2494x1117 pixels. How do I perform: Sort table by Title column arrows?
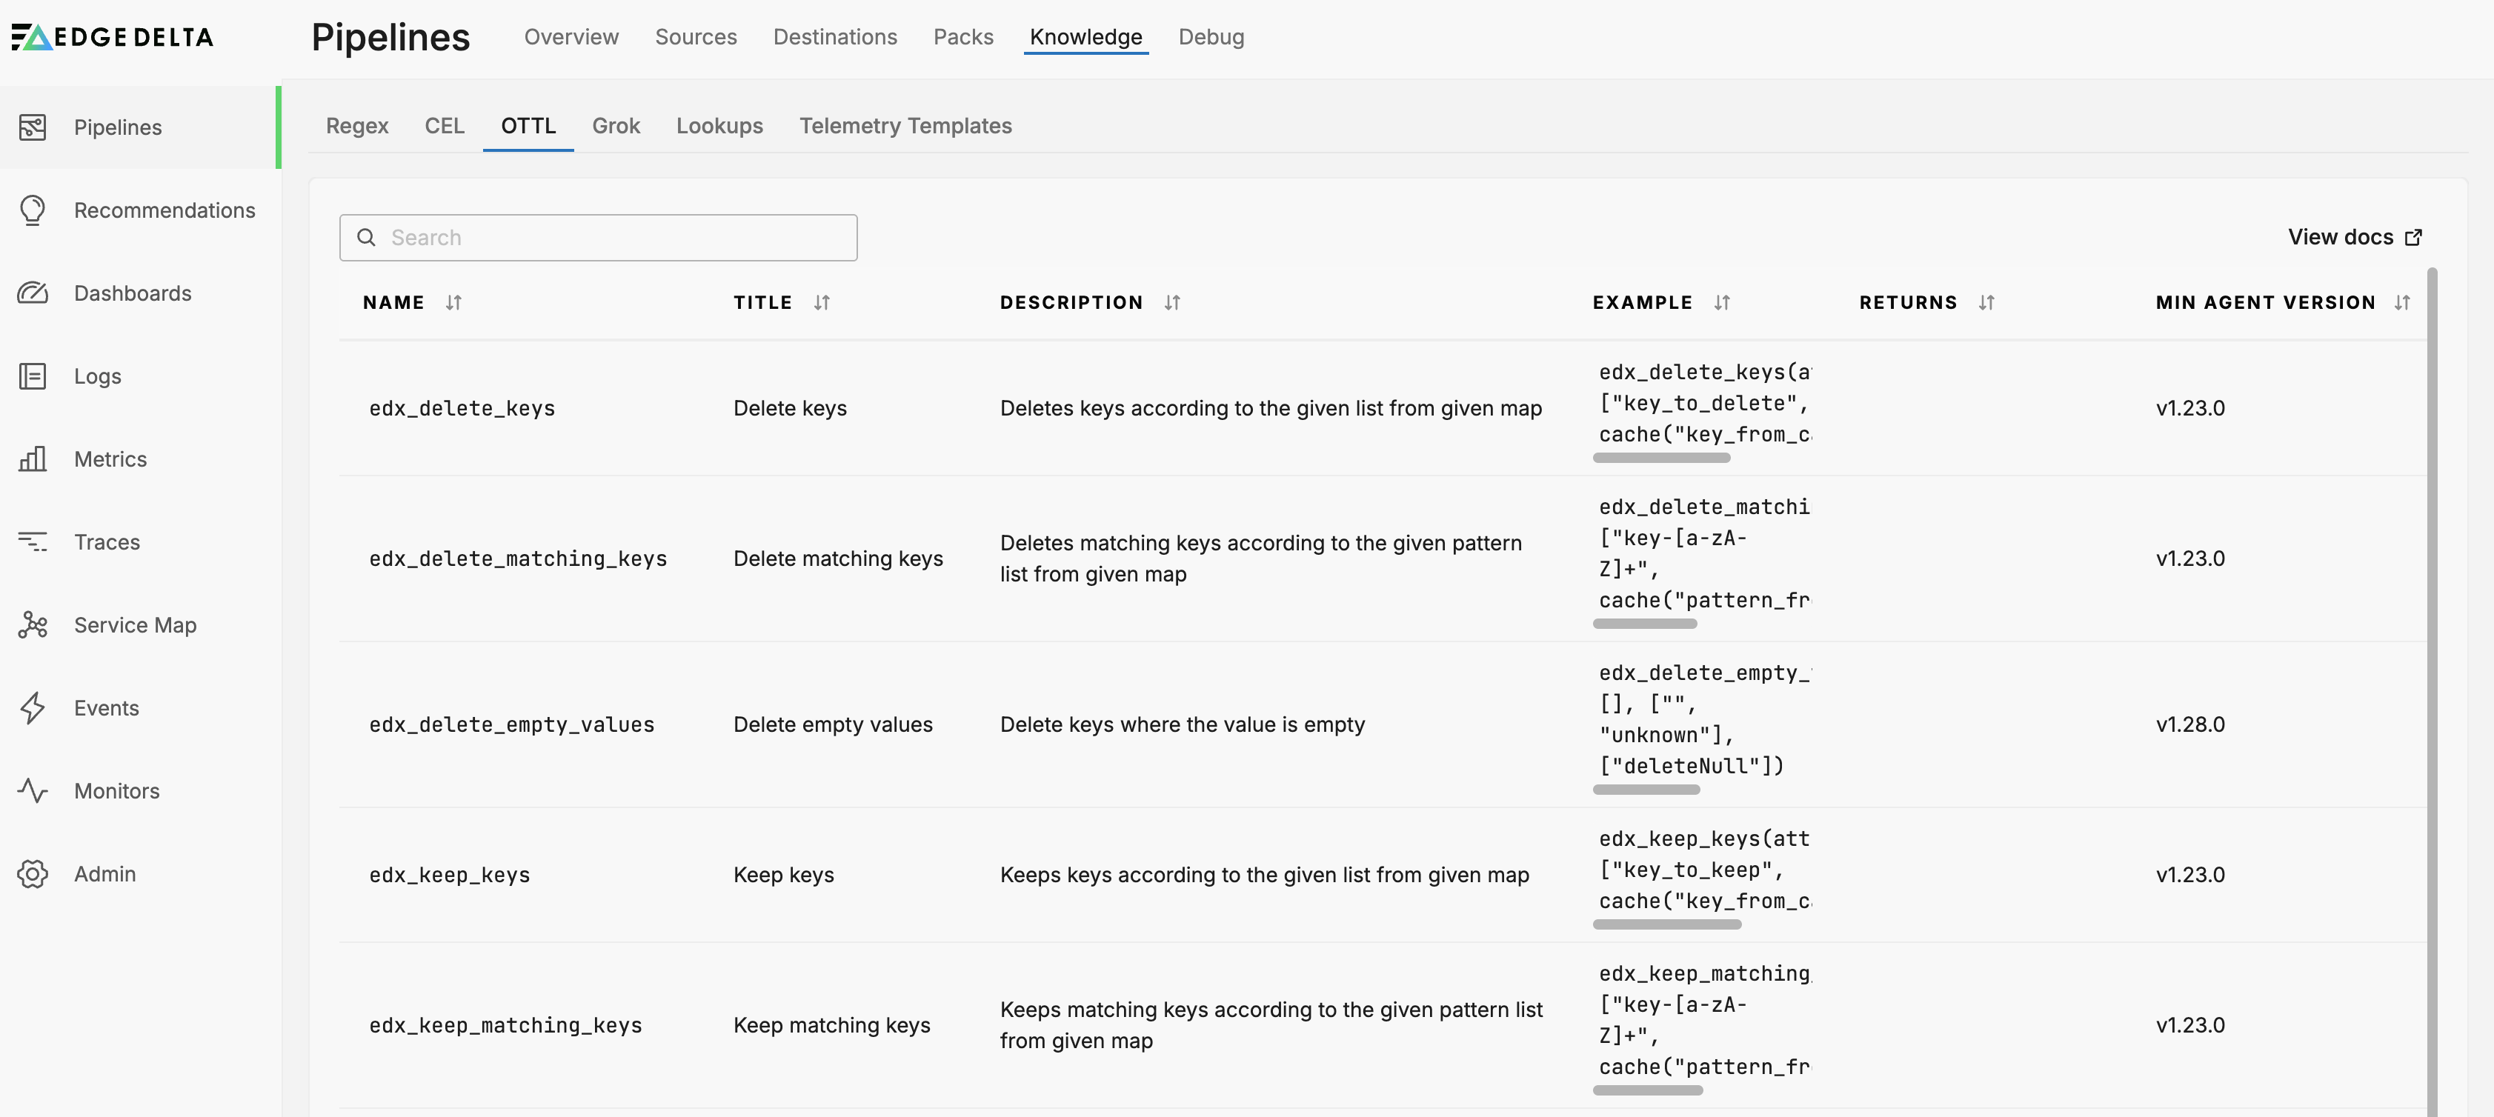(822, 303)
